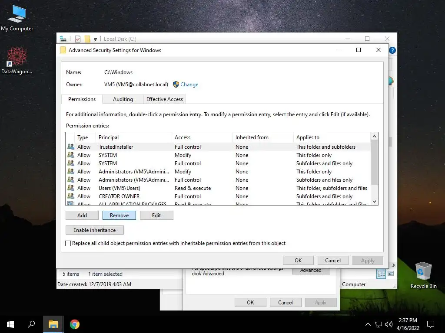Select Administrators entry with Full control
This screenshot has height=333, width=445.
(x=218, y=180)
